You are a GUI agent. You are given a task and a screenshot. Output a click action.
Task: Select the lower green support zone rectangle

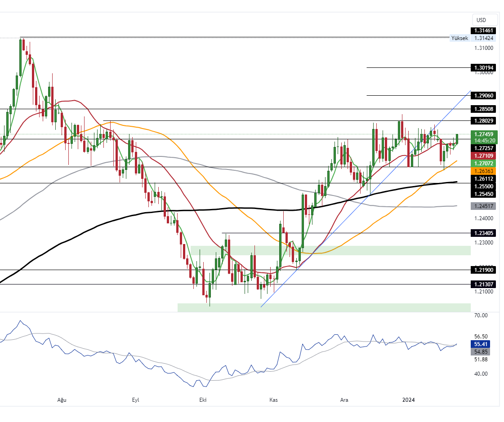324,307
